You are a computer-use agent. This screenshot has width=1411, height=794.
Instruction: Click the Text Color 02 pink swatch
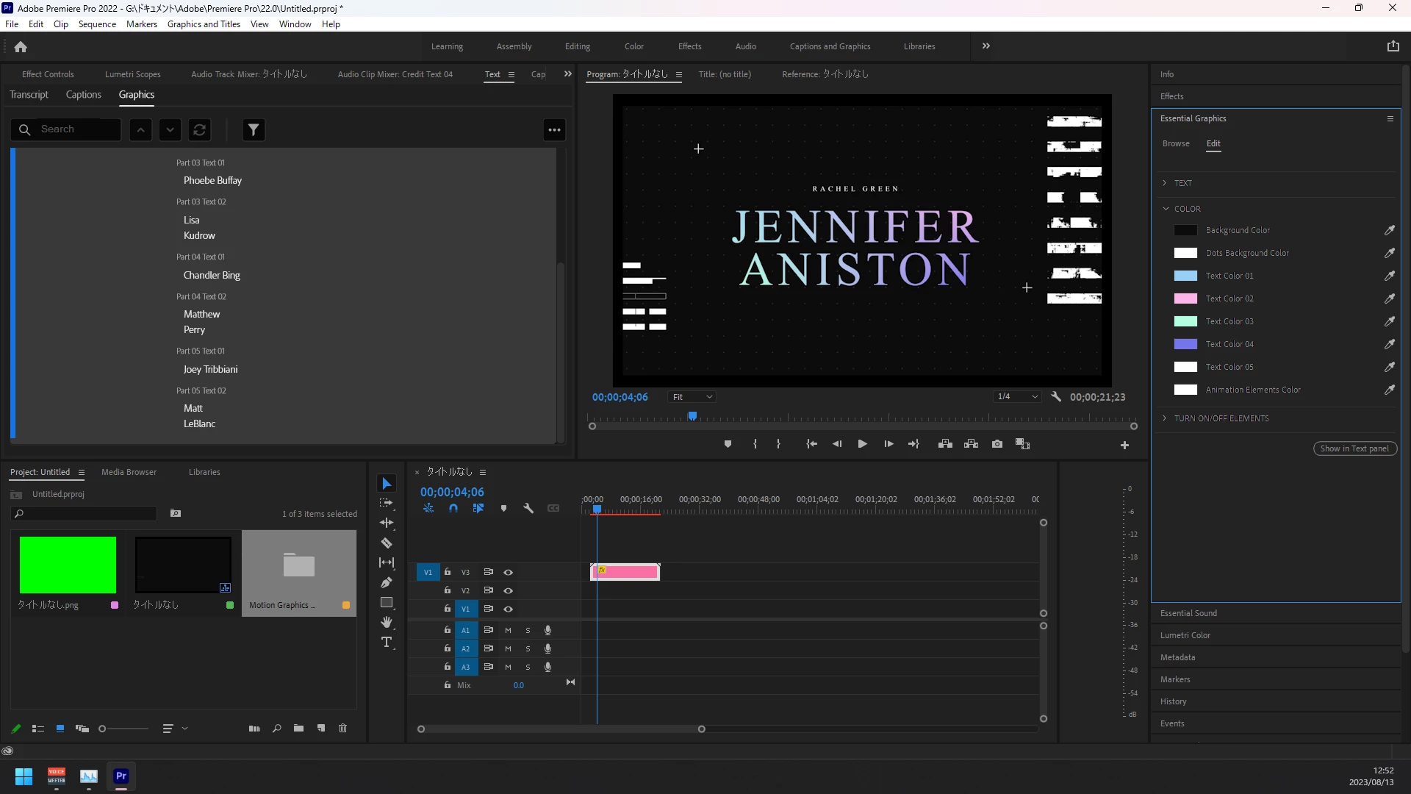1185,298
